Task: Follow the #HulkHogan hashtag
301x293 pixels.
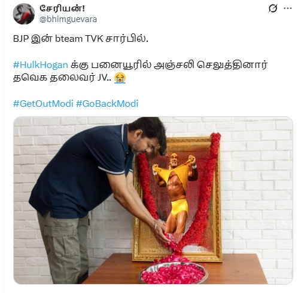Action: tap(41, 65)
